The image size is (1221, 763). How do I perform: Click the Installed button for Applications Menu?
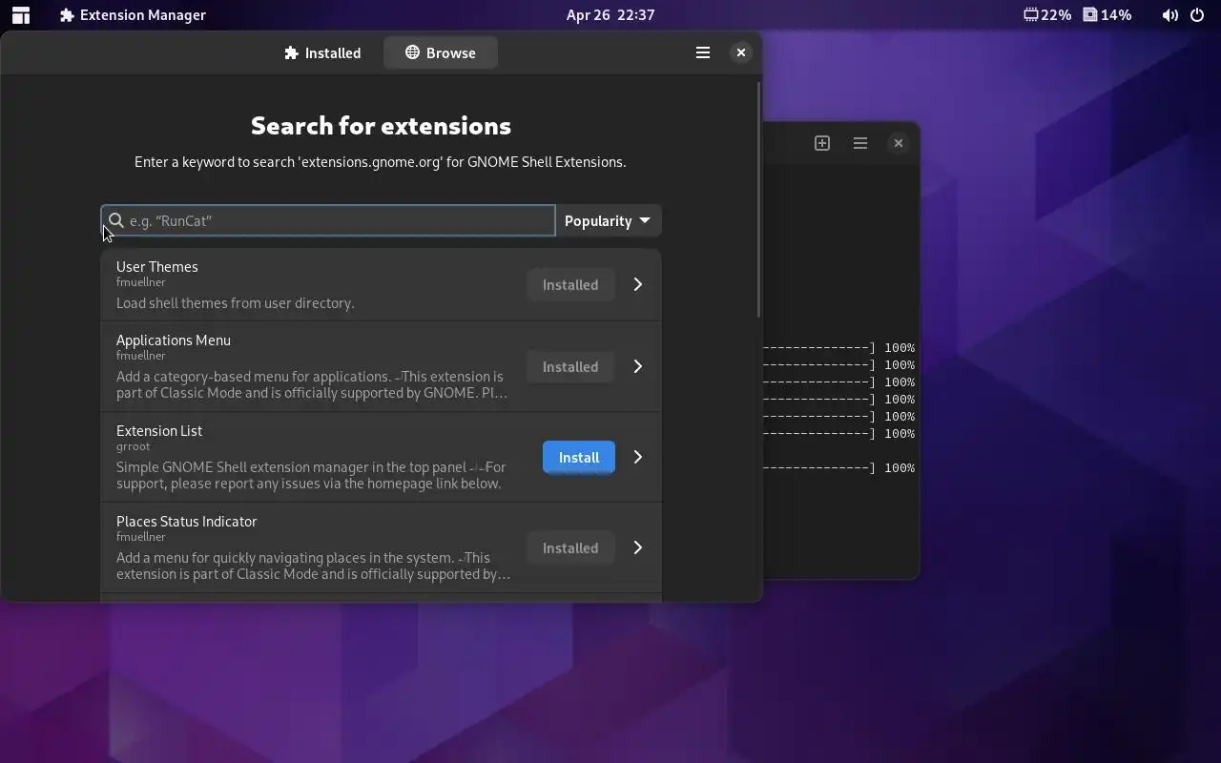tap(570, 366)
